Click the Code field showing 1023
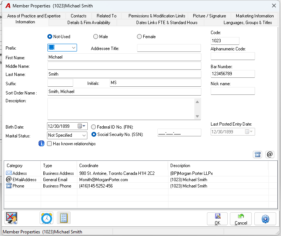 (225, 41)
